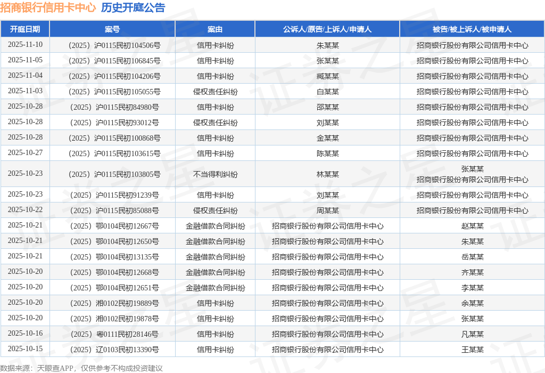Screen dimensions: 545x373
Task: Click defendant 凡某某
Action: click(x=473, y=334)
